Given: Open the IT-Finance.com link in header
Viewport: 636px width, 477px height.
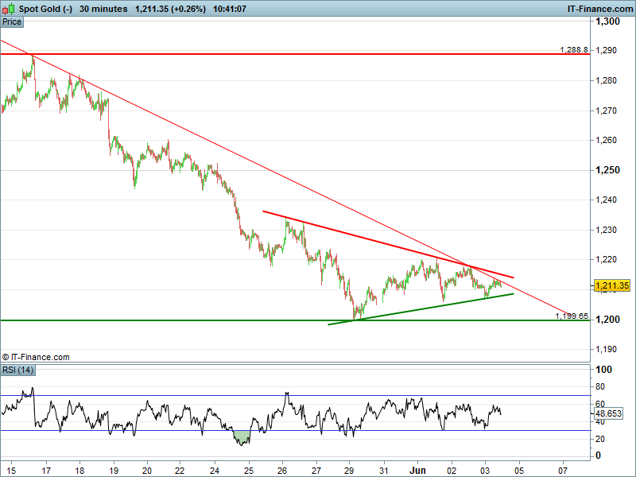Looking at the screenshot, I should [599, 9].
